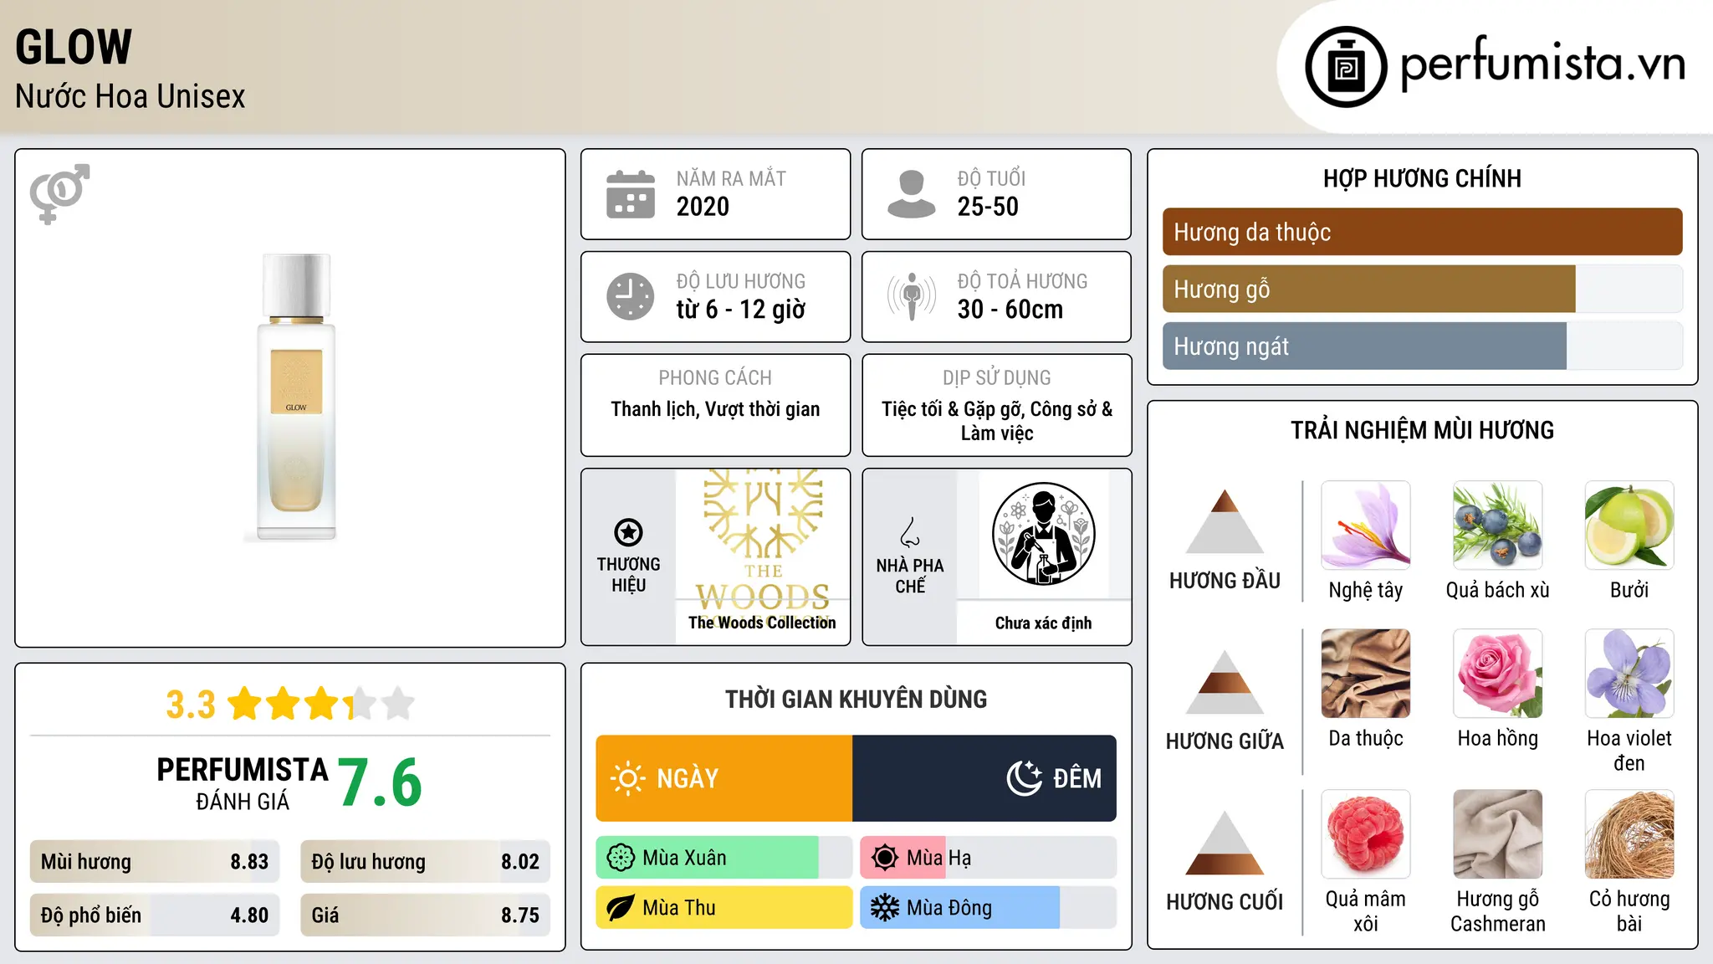Open the Quả bách xù note image
The height and width of the screenshot is (964, 1713).
click(1498, 526)
